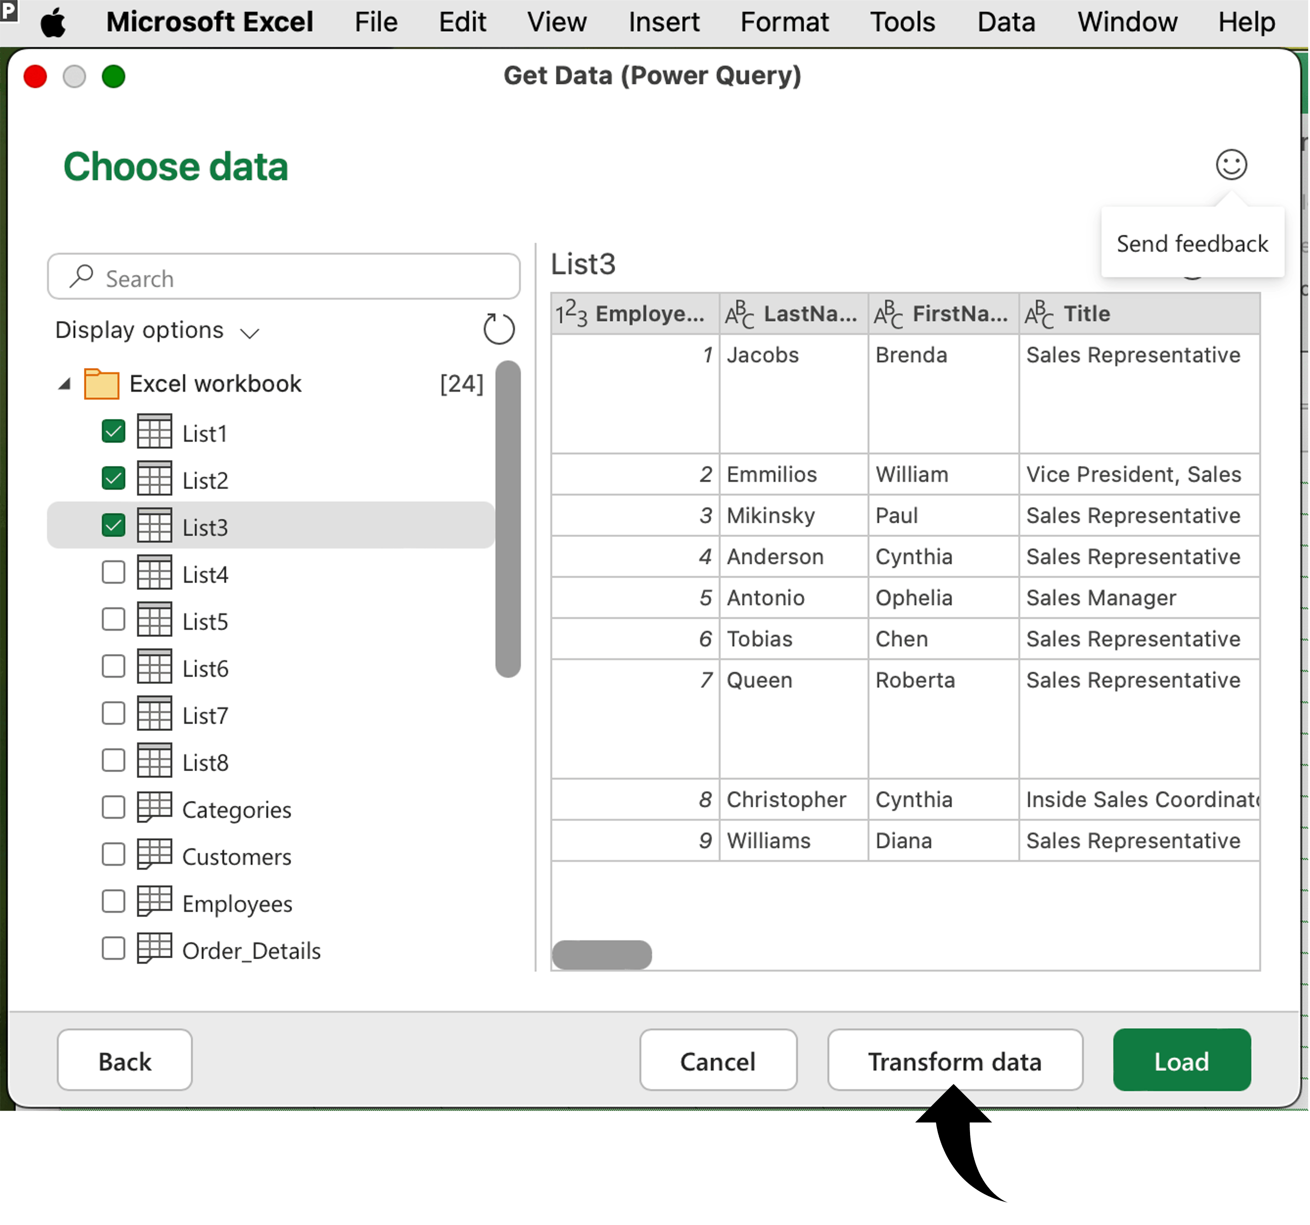Select the Employees item in the tree
The image size is (1310, 1225).
(236, 903)
